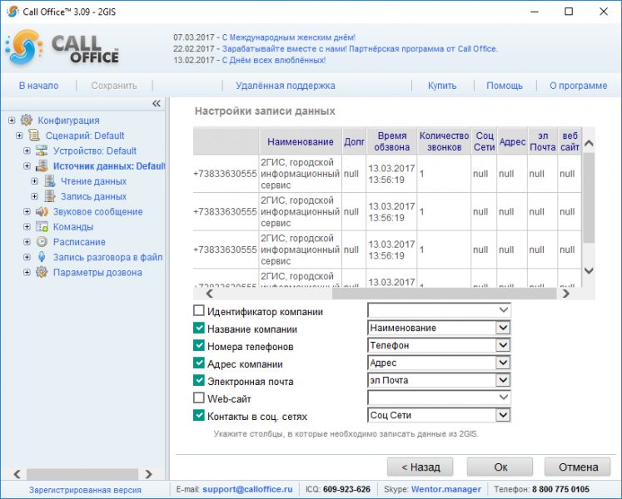
Task: Expand the Чтение данных node
Action: [x=34, y=181]
